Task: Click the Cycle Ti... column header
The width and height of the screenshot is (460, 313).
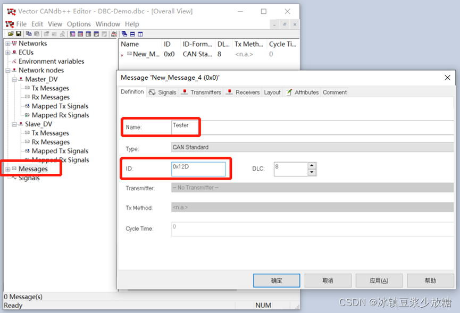Action: [282, 44]
